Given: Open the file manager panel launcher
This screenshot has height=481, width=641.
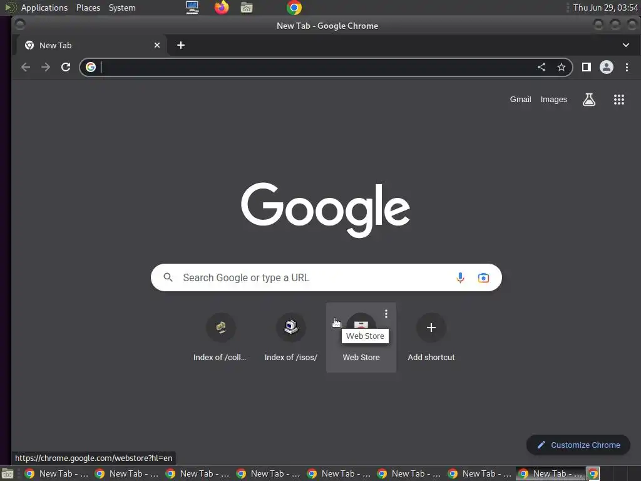Looking at the screenshot, I should [247, 8].
